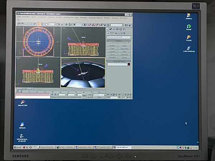This screenshot has height=161, width=215.
Task: Choose the Select and Rotate tool
Action: pyautogui.click(x=70, y=24)
